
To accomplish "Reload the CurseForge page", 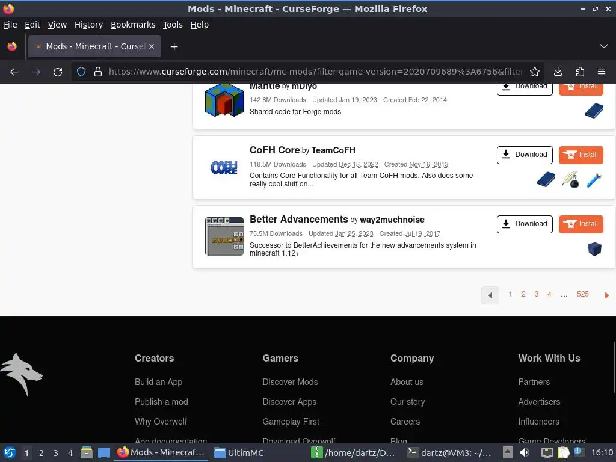I will 58,72.
